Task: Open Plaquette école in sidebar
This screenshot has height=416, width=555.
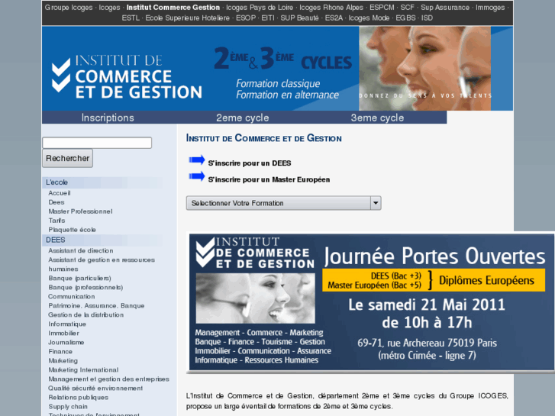Action: point(73,230)
